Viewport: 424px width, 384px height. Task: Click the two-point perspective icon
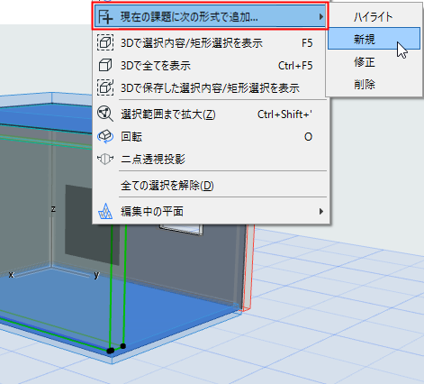coord(105,159)
